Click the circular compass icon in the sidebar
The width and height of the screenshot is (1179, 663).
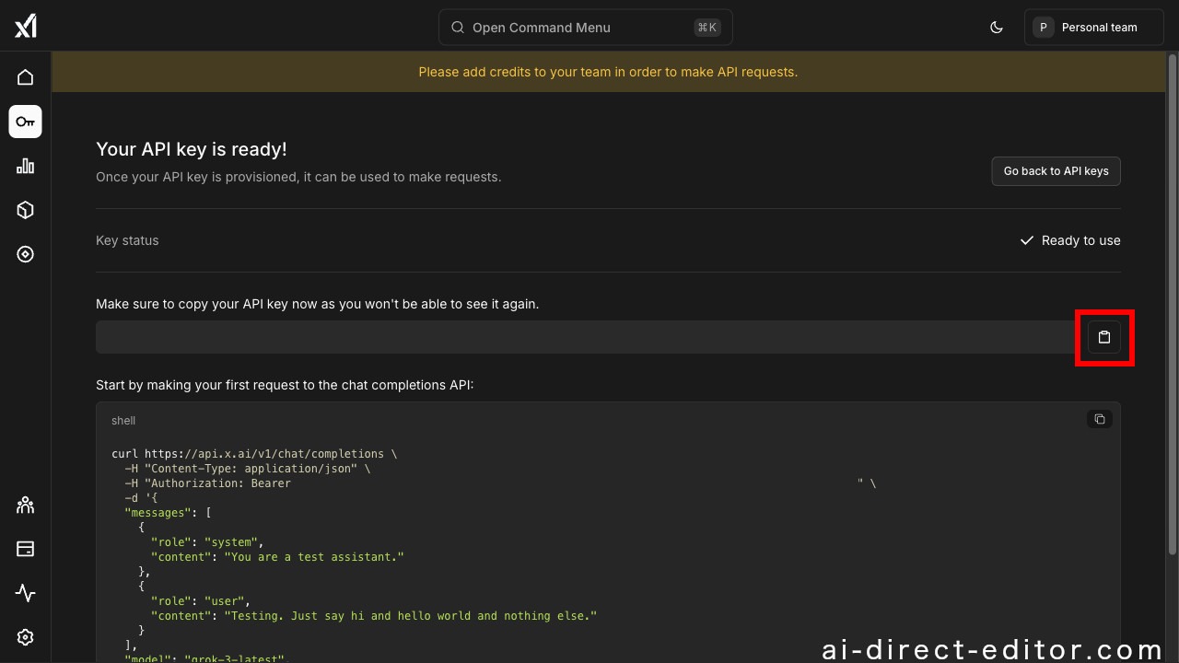coord(26,254)
